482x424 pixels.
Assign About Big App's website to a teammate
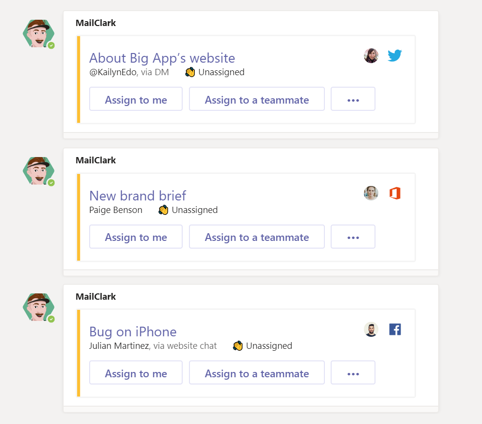[x=257, y=99]
